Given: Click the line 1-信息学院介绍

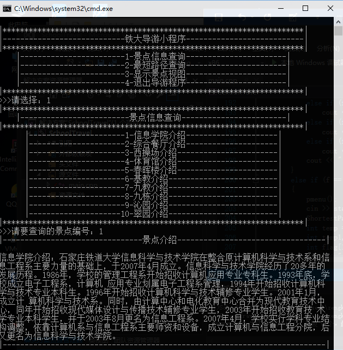Looking at the screenshot, I should point(155,135).
